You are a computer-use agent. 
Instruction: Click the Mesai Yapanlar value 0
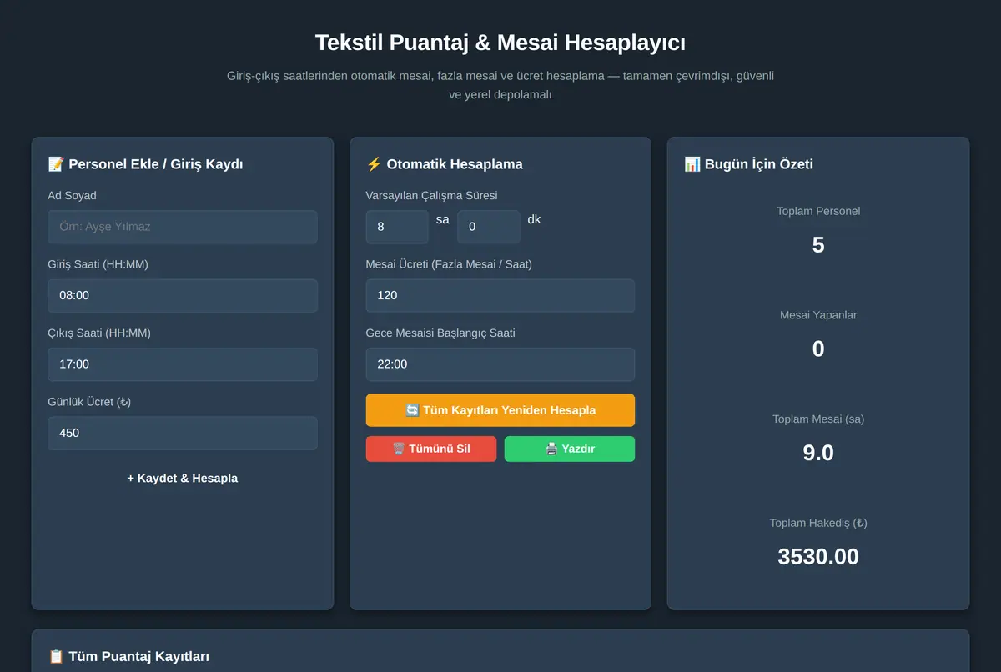[x=818, y=349]
